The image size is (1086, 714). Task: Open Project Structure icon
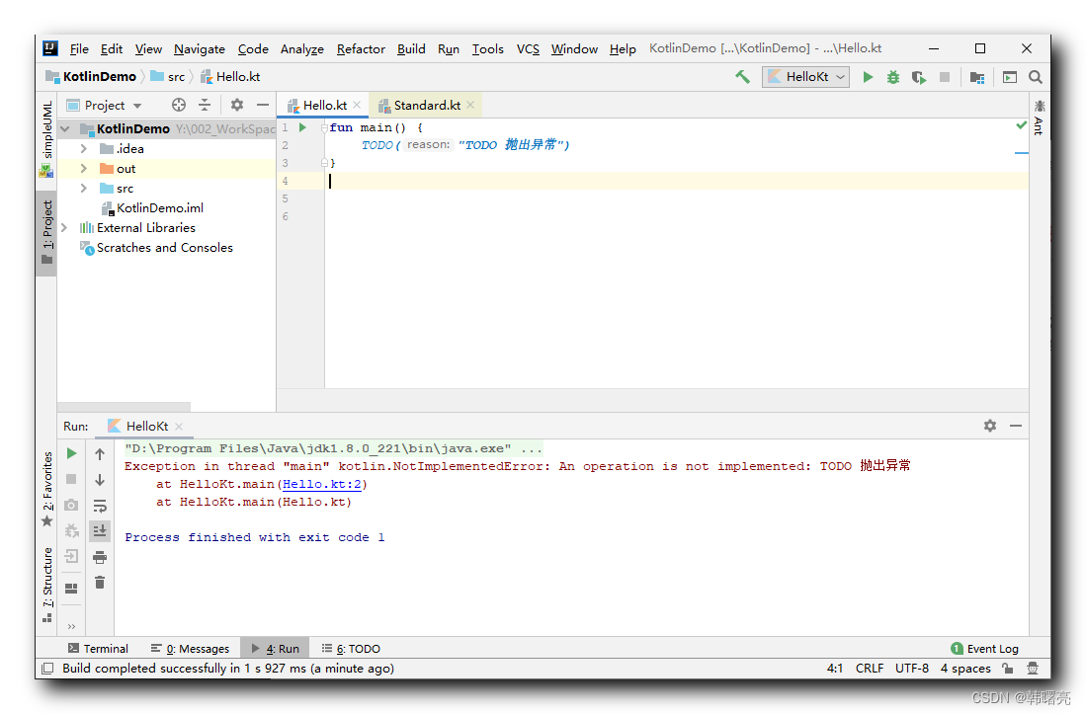(977, 77)
